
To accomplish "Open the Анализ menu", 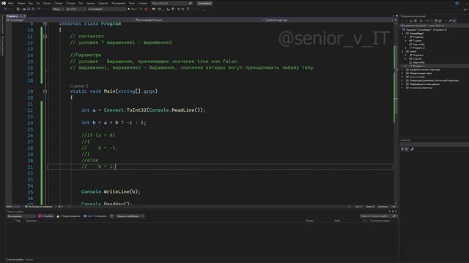I will [x=91, y=3].
